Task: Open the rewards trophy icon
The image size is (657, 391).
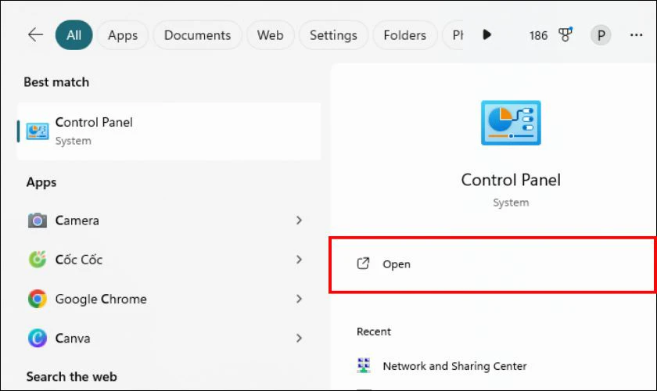Action: pyautogui.click(x=565, y=34)
